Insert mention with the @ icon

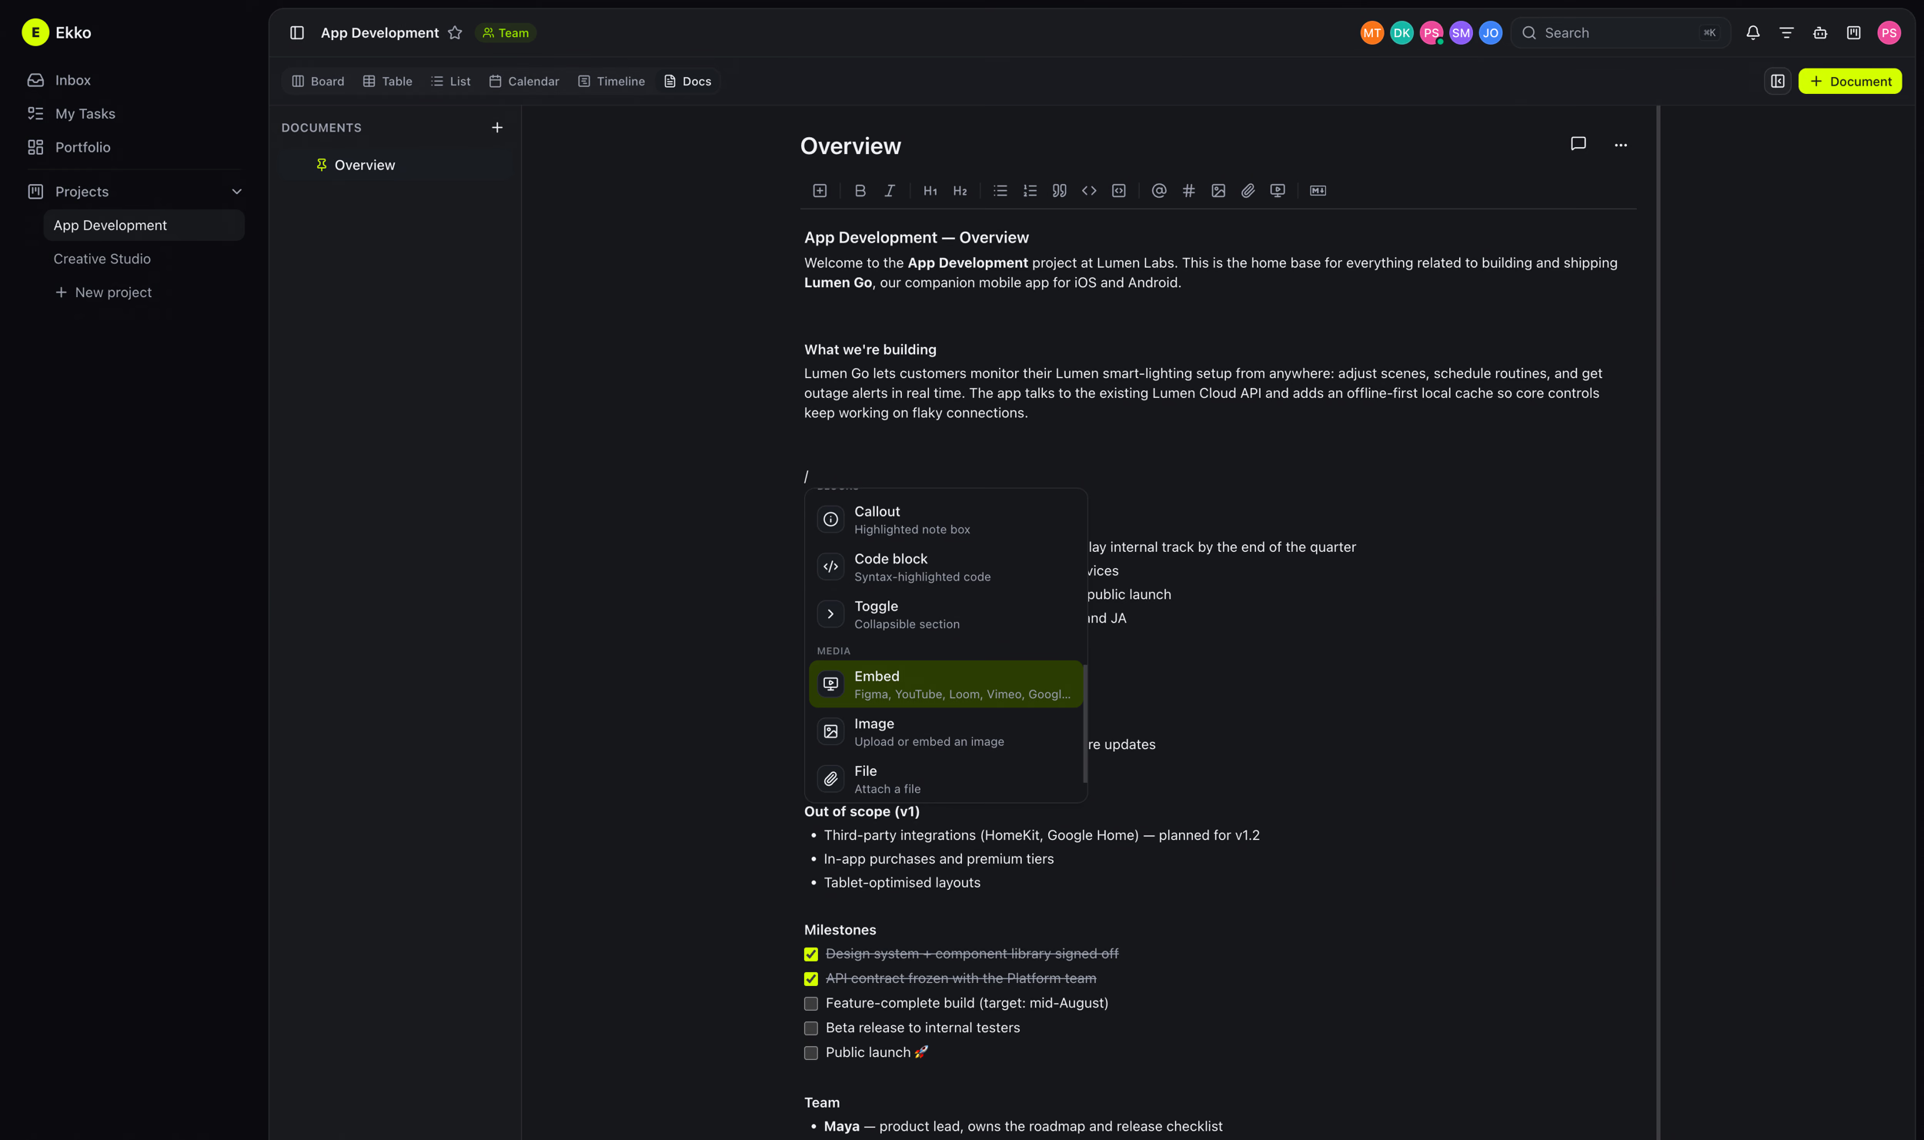coord(1158,190)
